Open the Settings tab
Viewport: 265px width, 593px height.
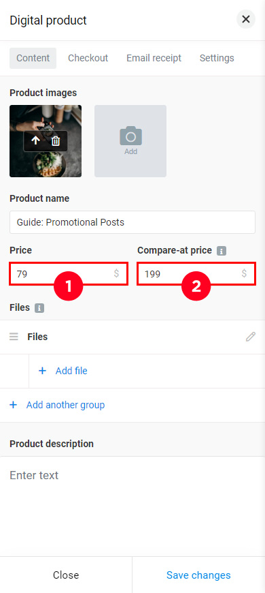(x=217, y=58)
